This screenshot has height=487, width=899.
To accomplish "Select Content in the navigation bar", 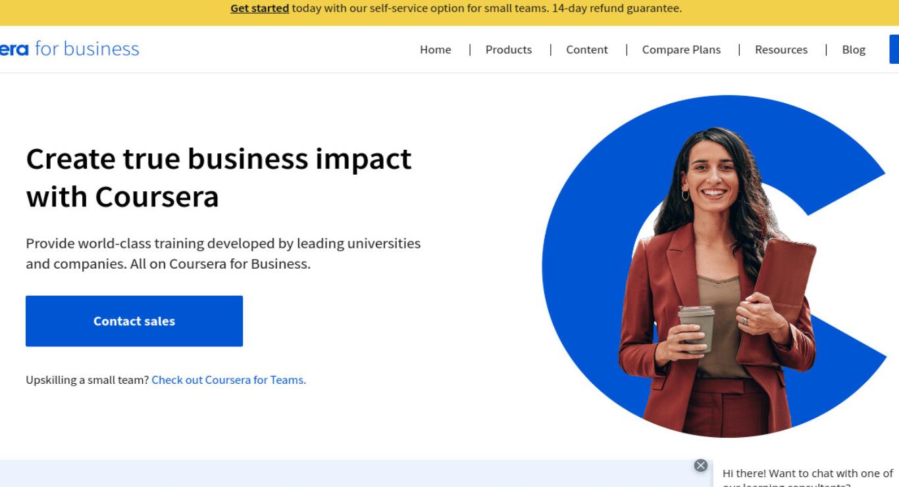I will (587, 49).
